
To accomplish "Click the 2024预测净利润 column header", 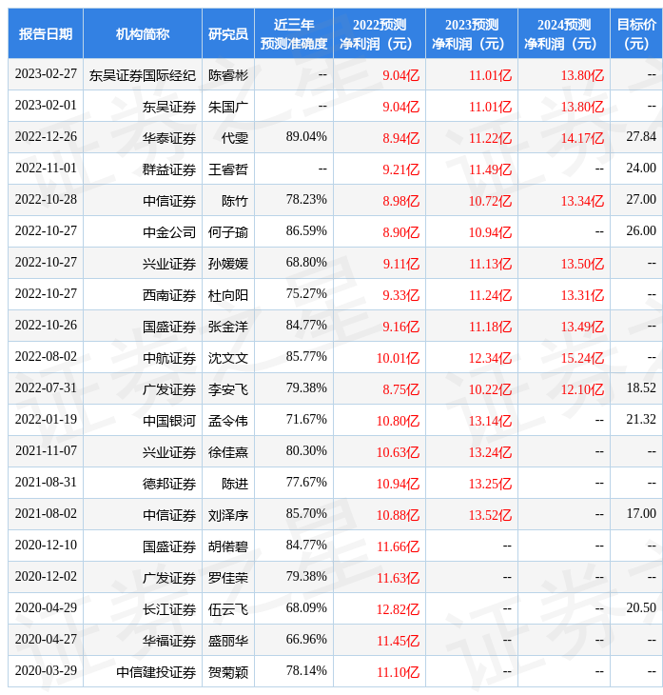I will click(x=564, y=33).
